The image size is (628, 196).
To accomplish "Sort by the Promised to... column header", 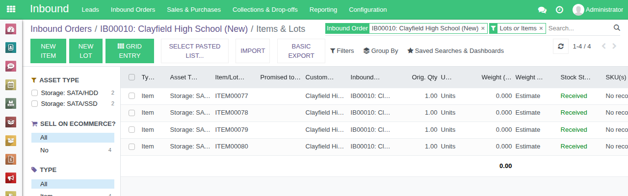I will coord(280,77).
